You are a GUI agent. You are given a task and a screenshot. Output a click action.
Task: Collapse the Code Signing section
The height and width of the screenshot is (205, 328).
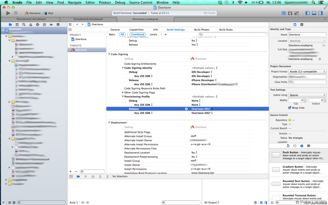click(x=109, y=54)
